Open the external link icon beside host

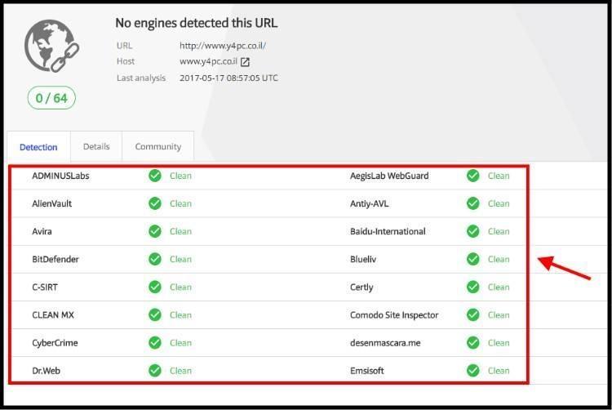245,62
